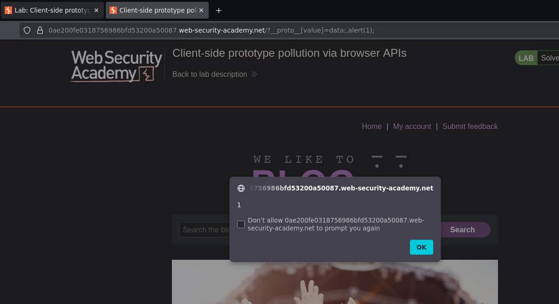Open the My account link
This screenshot has height=304, width=559.
412,126
